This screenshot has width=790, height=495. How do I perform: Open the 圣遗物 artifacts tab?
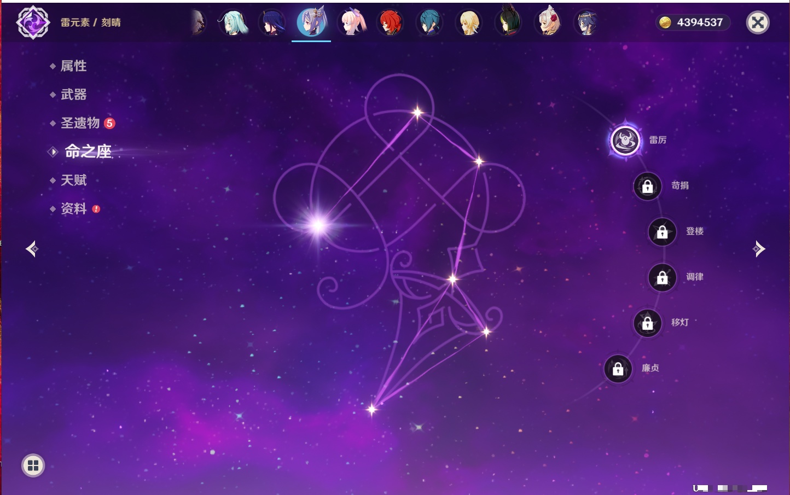(x=80, y=123)
